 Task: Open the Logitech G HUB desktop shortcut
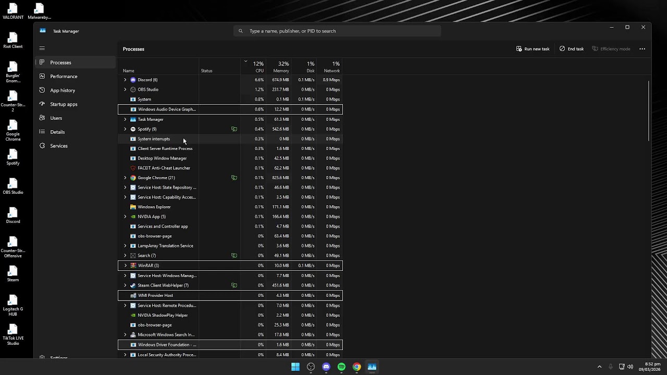[x=13, y=306]
